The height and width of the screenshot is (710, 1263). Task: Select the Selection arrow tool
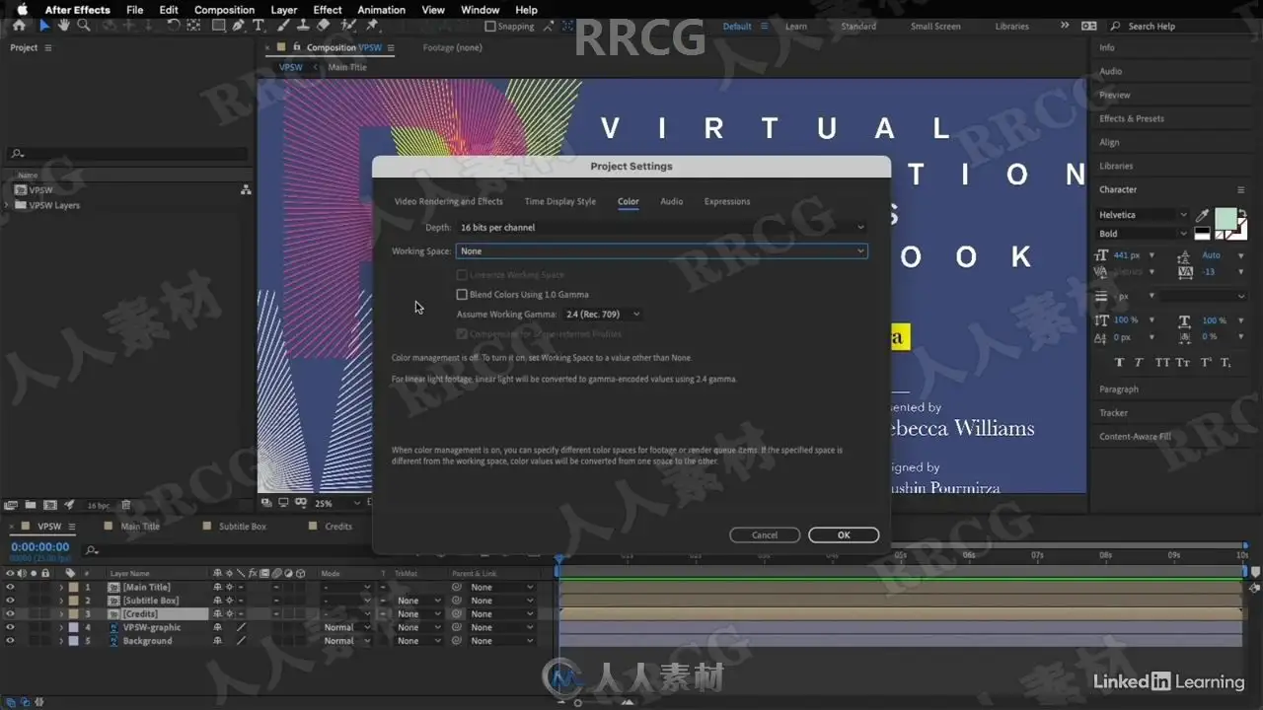coord(45,26)
